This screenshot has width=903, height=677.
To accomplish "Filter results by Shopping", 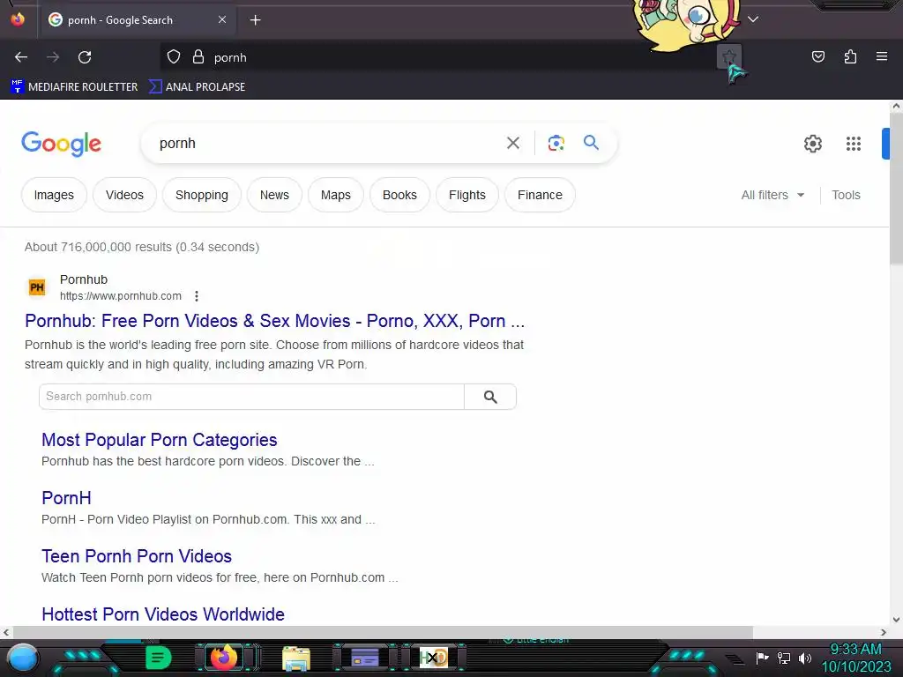I will click(x=202, y=195).
